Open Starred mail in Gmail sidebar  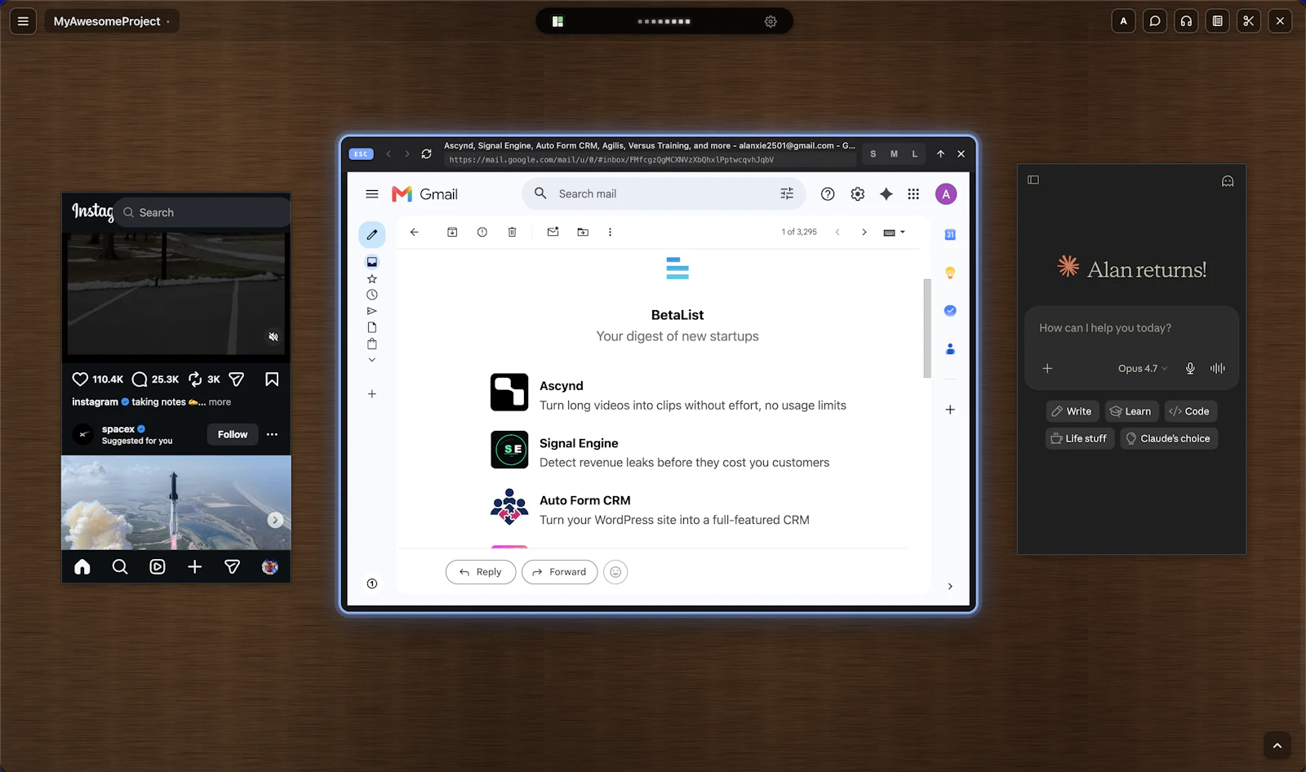(372, 279)
